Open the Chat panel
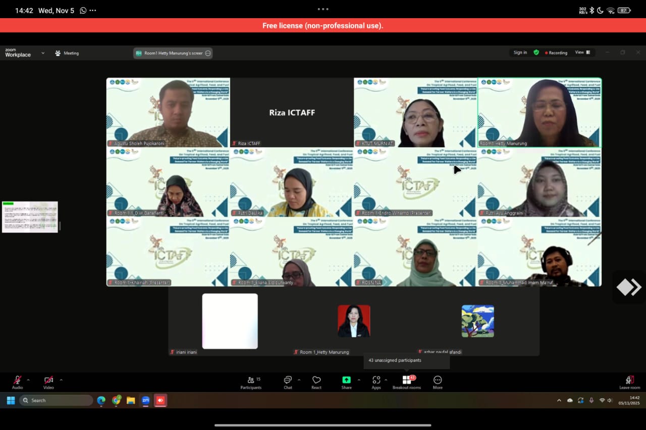The image size is (646, 430). pyautogui.click(x=288, y=380)
